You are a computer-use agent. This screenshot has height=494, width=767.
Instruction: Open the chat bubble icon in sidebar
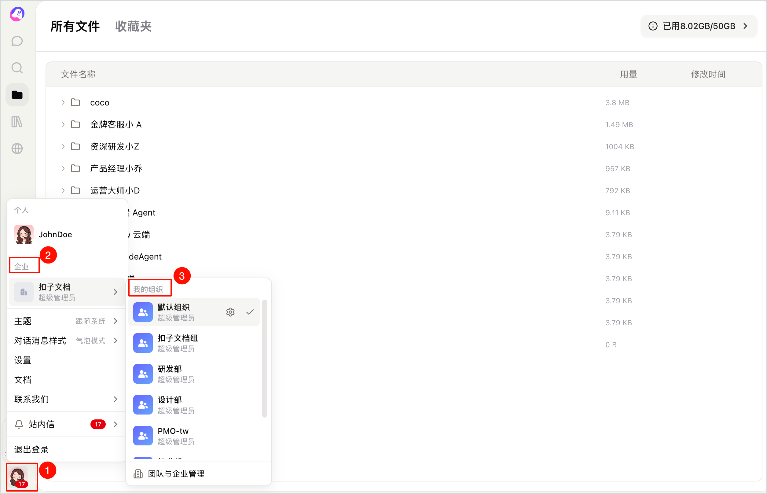[x=17, y=41]
